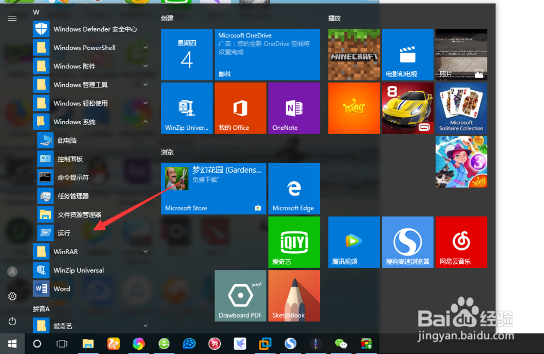Expand the Windows 附件 folder

click(92, 66)
